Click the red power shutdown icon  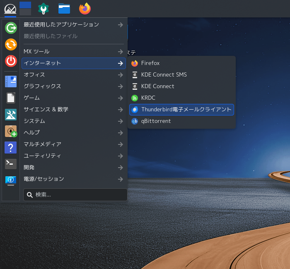click(x=11, y=61)
